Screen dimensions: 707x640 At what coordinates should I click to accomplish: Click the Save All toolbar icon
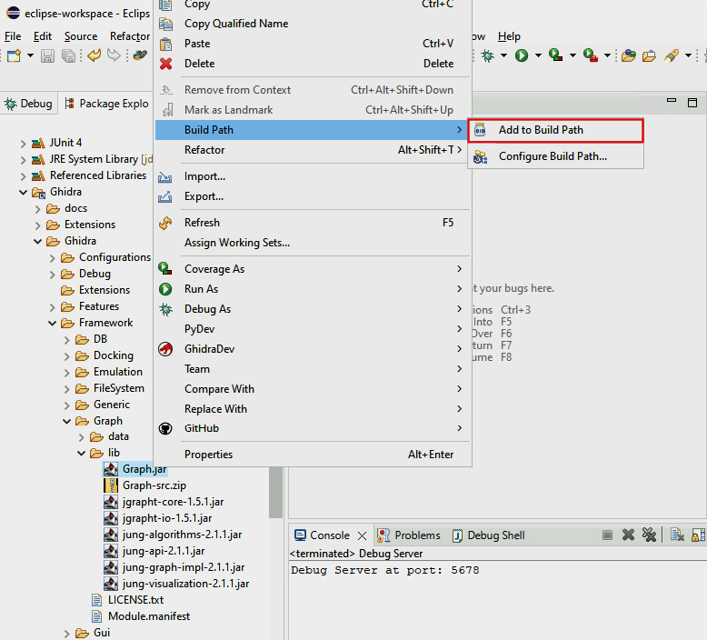point(68,55)
